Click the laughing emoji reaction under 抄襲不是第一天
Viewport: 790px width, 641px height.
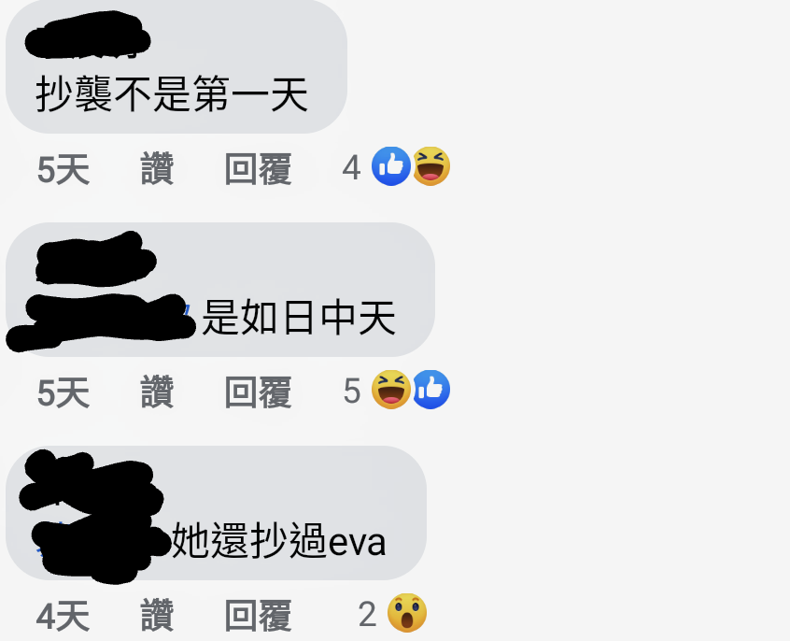pyautogui.click(x=431, y=166)
